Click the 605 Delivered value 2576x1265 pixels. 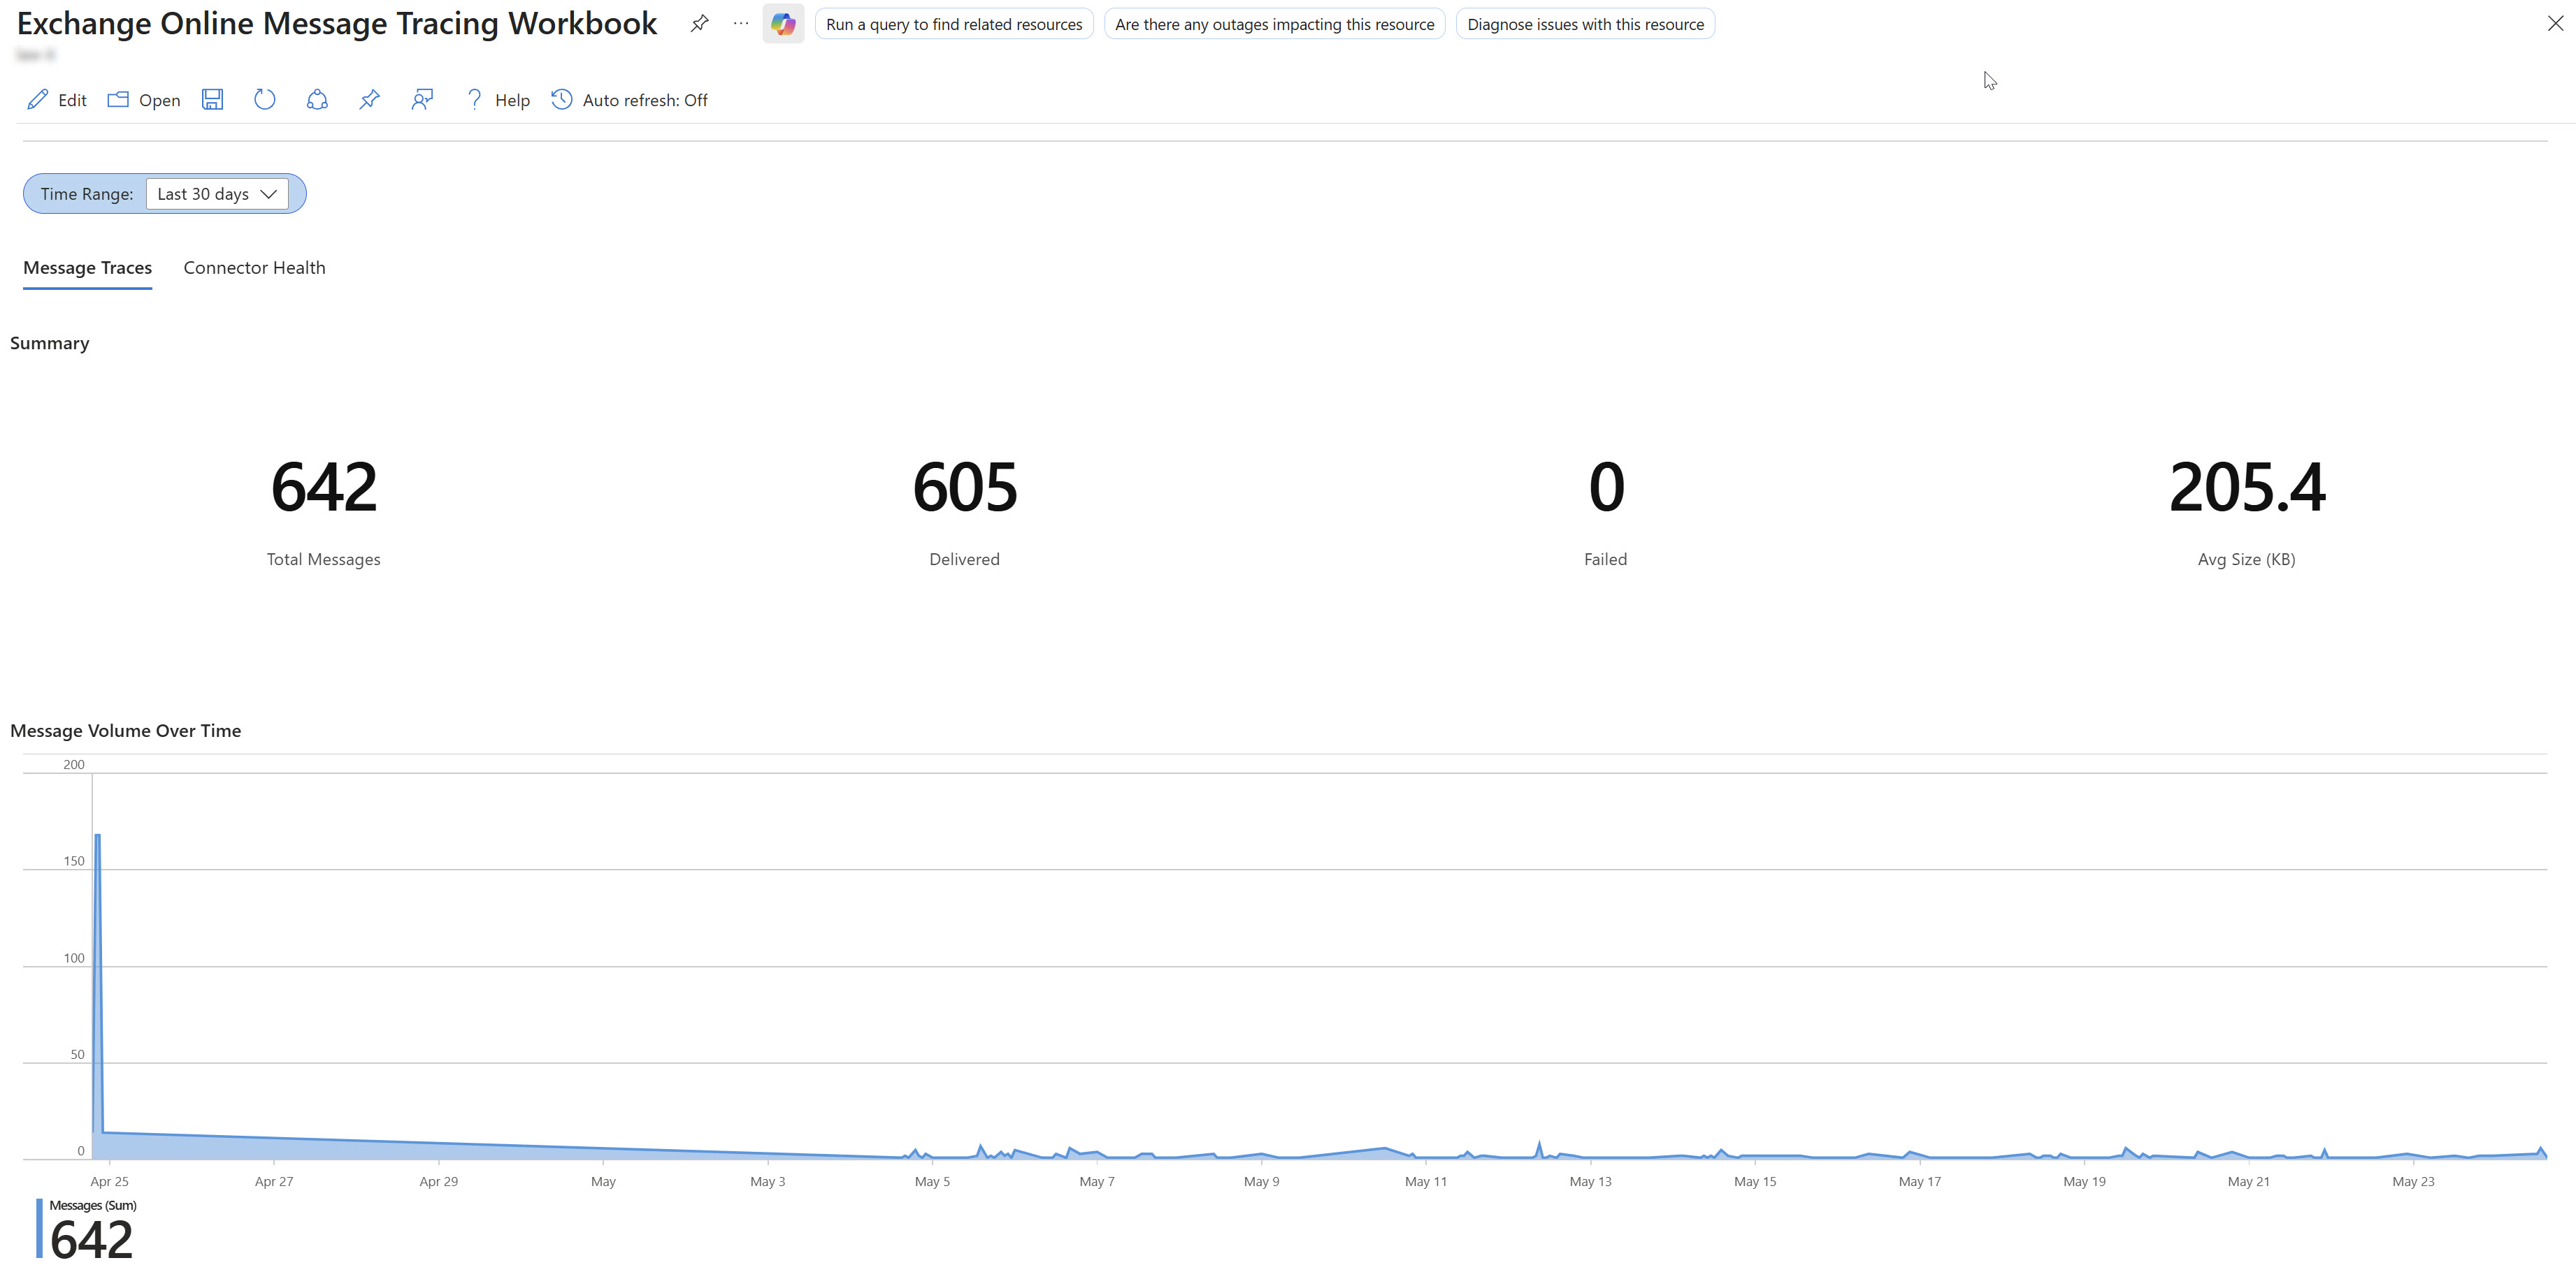pos(965,488)
